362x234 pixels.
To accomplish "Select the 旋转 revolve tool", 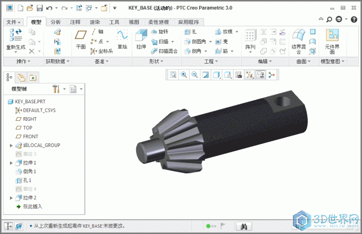I will pyautogui.click(x=160, y=32).
